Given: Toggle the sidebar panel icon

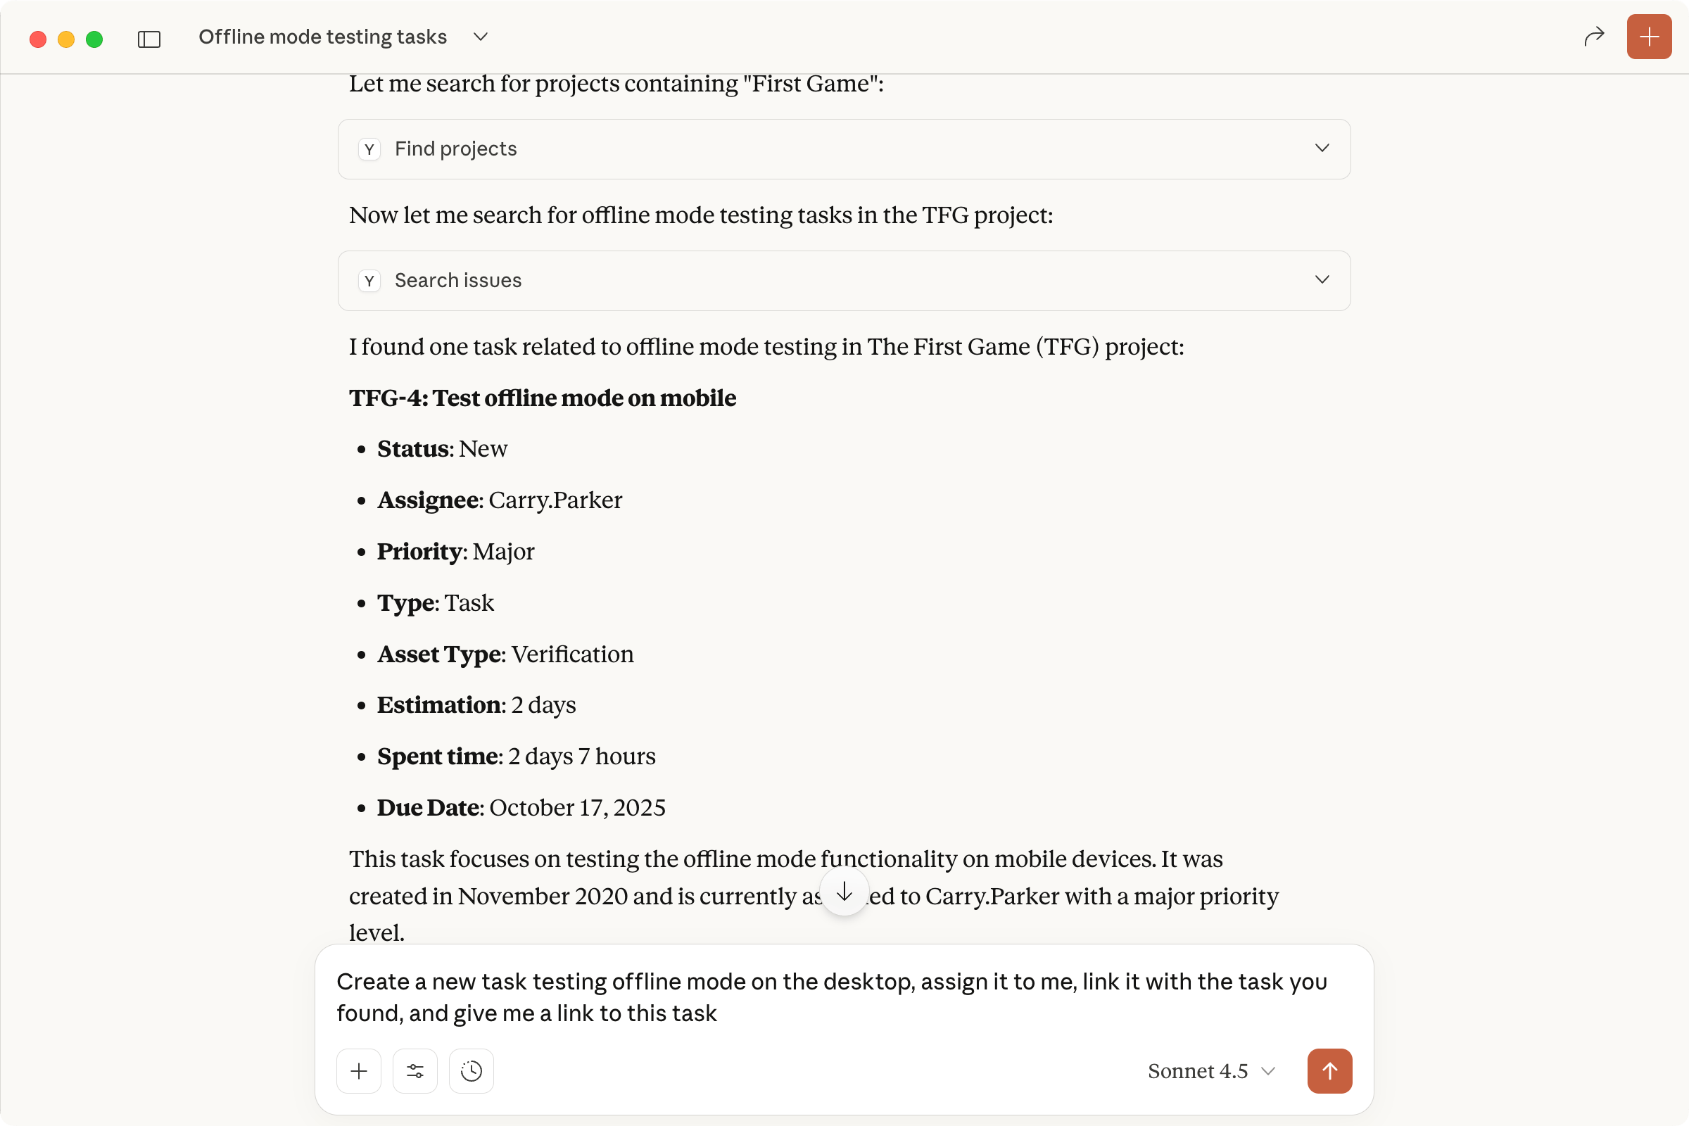Looking at the screenshot, I should tap(148, 38).
